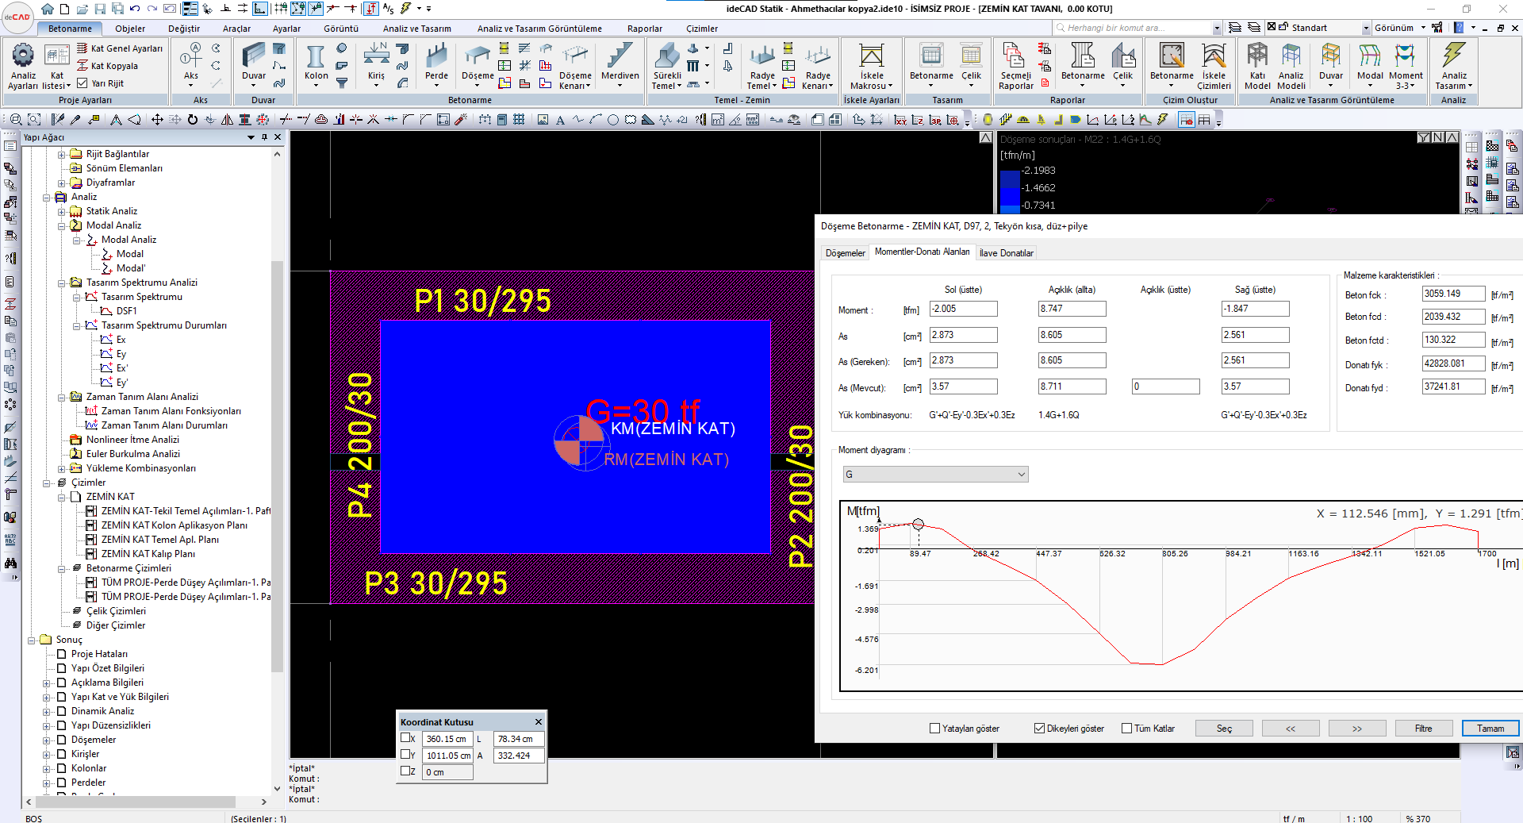The width and height of the screenshot is (1523, 823).
Task: Select the Perde shear wall tool
Action: 436,65
